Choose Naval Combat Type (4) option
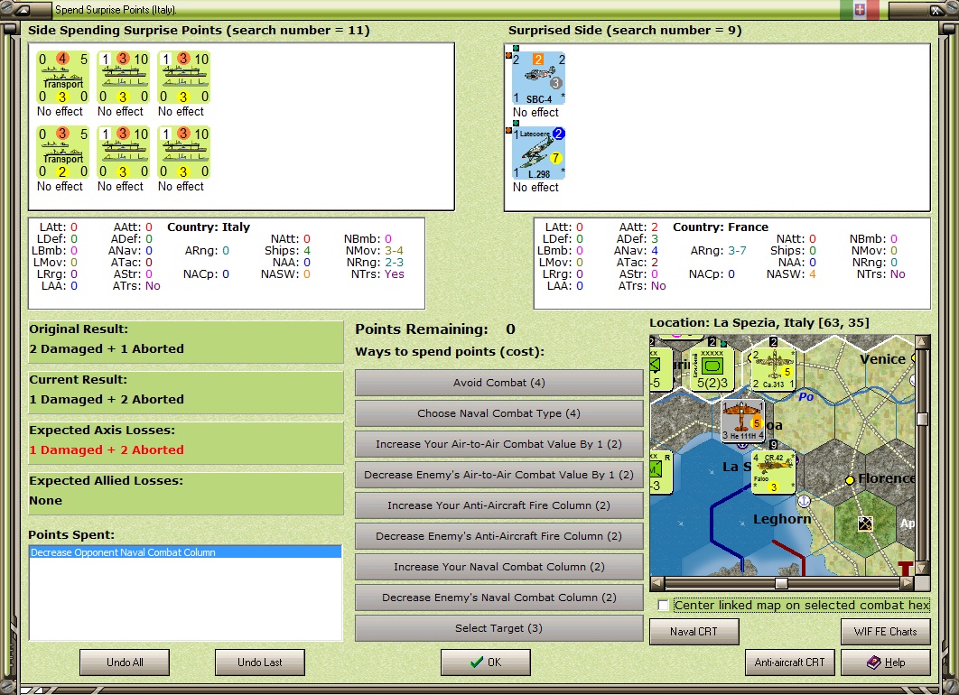Viewport: 959px width, 695px height. point(499,413)
